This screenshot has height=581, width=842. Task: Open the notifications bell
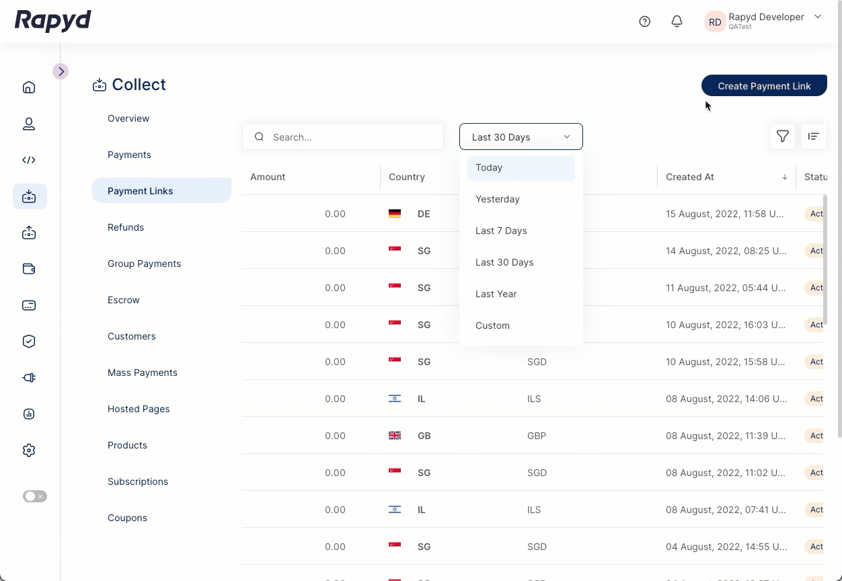click(x=677, y=22)
